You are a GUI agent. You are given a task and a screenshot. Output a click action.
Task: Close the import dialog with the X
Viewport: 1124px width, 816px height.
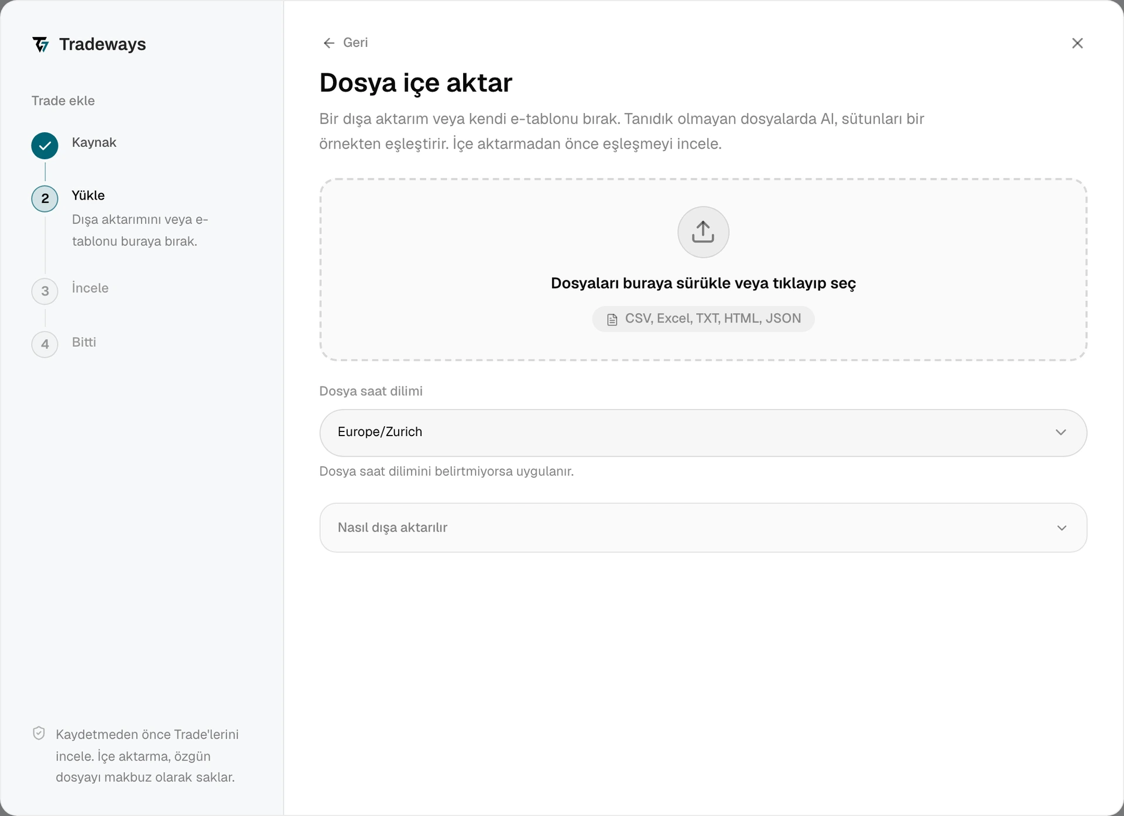1077,43
